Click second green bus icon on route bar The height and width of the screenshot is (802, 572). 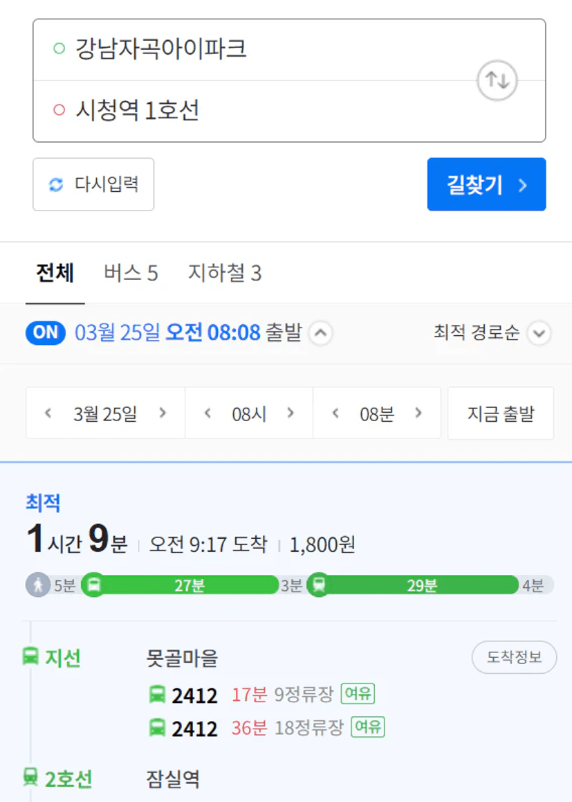(x=318, y=585)
